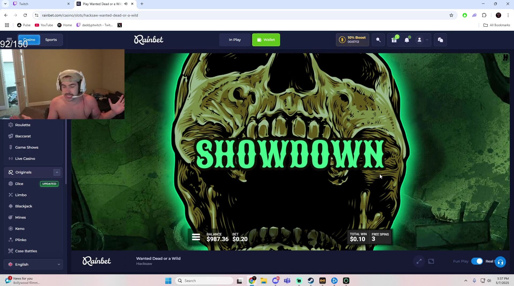The width and height of the screenshot is (514, 286).
Task: Open the chat bubbles icon
Action: pos(440,40)
